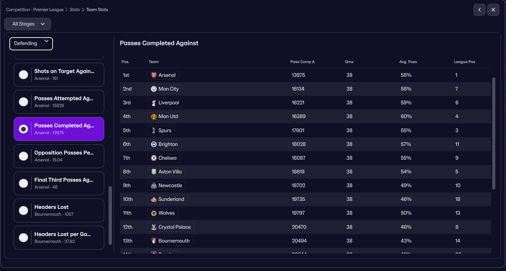Click the Liverpool crest in team list
The width and height of the screenshot is (506, 271).
coord(153,103)
